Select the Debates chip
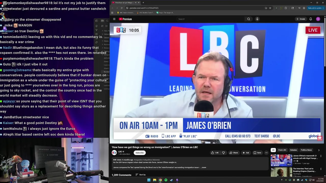Viewport: 326px width, 183px height. [x=293, y=150]
